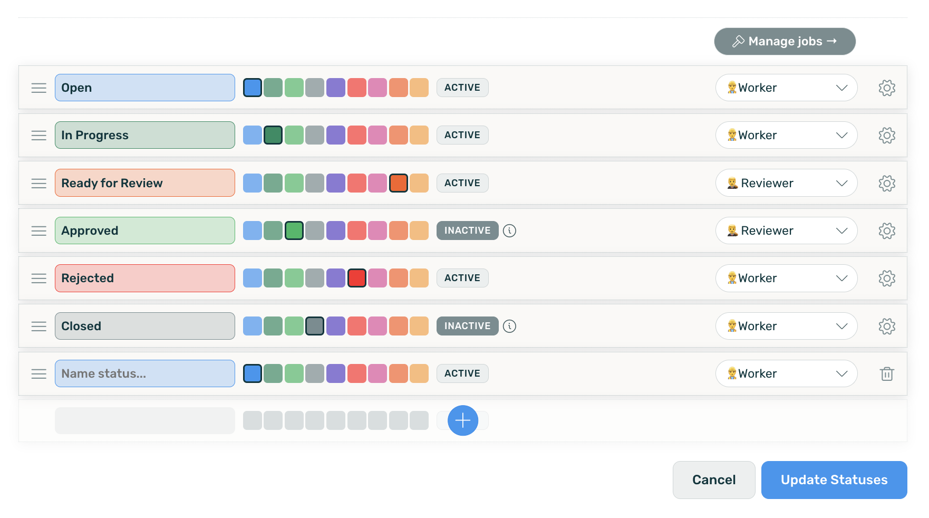Toggle the INACTIVE badge on the Closed status
The image size is (929, 518).
pyautogui.click(x=467, y=326)
